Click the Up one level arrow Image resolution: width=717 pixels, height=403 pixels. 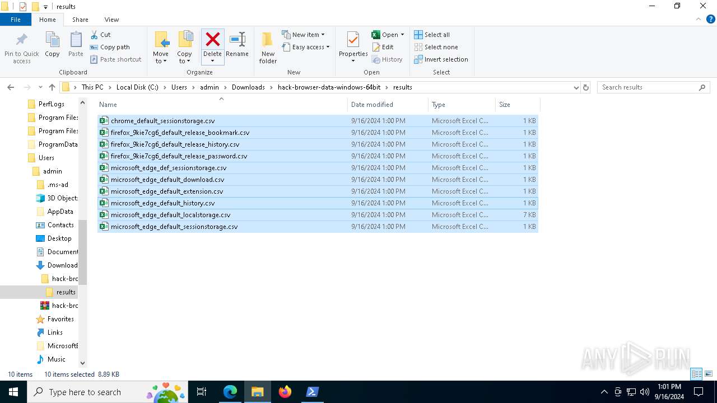(52, 87)
